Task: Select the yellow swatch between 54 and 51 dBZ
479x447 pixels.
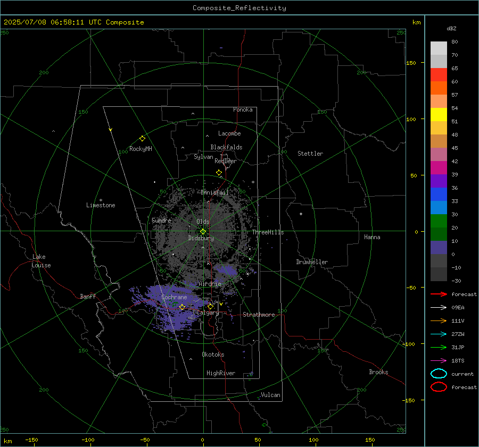Action: [x=439, y=115]
